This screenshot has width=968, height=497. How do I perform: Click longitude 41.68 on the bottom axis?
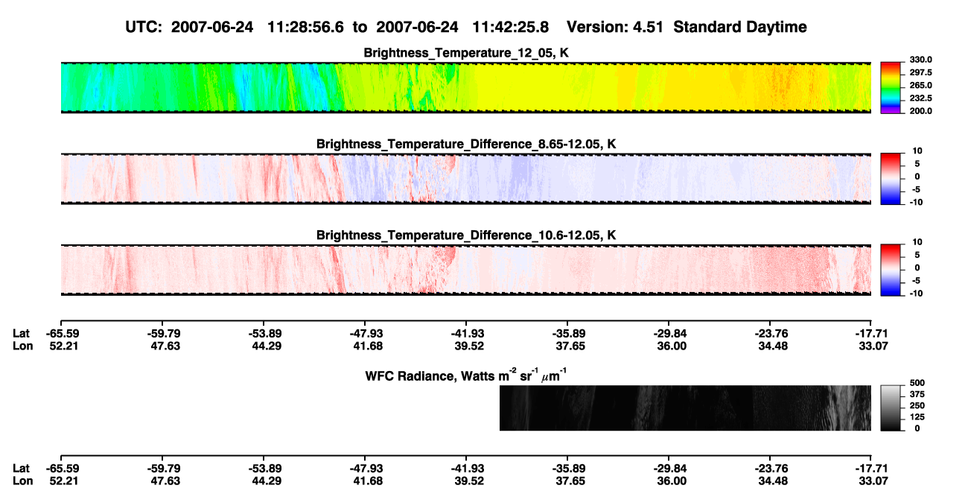tap(367, 481)
